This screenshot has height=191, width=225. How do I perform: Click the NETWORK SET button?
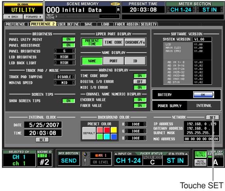[x=213, y=118]
